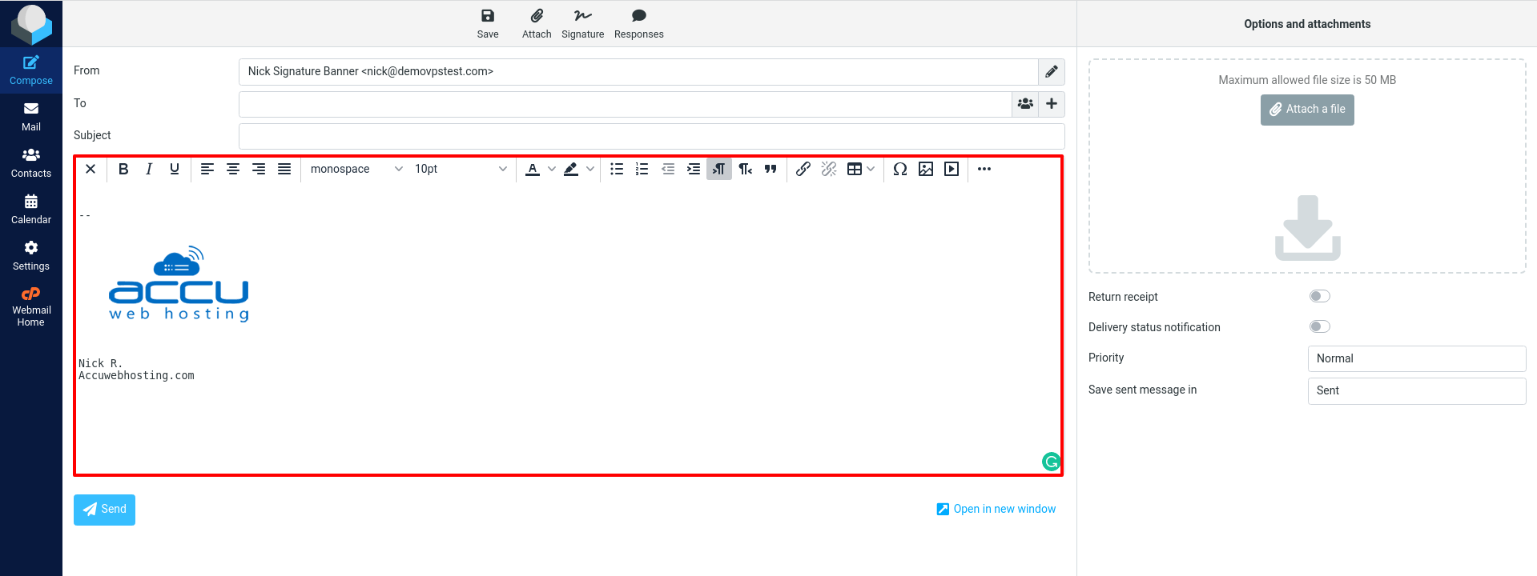Add a header field with plus icon

(x=1052, y=104)
